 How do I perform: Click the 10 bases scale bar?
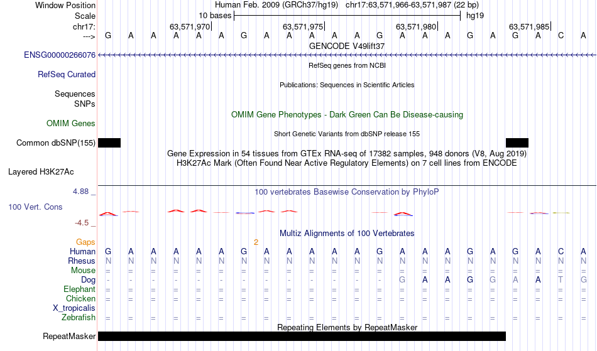[348, 16]
